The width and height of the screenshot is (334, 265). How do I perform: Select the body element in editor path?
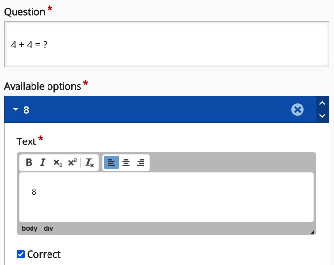(30, 228)
